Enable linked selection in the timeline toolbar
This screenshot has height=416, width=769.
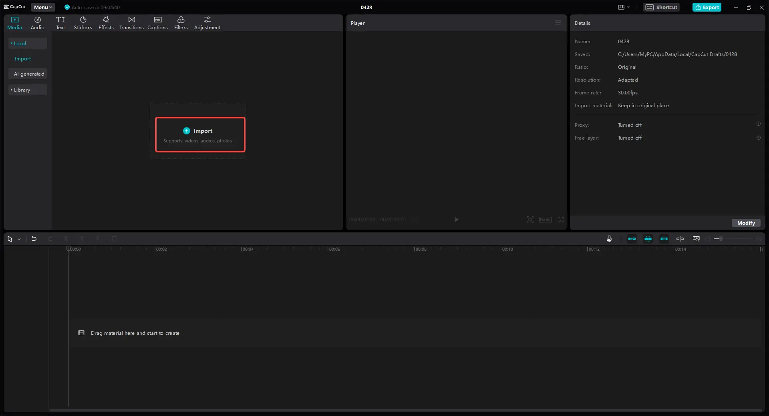point(664,239)
